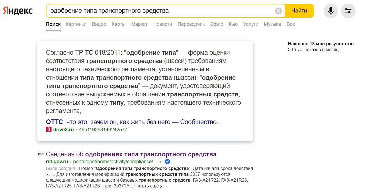Open search settings sliders icon
The image size is (369, 193).
[x=348, y=11]
